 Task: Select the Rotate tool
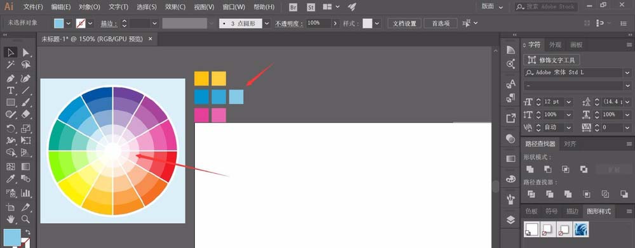tap(11, 128)
